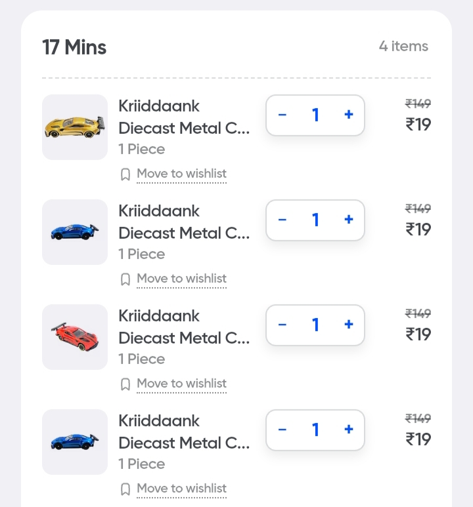Increase quantity of the yellow car item
This screenshot has height=507, width=473.
point(349,115)
